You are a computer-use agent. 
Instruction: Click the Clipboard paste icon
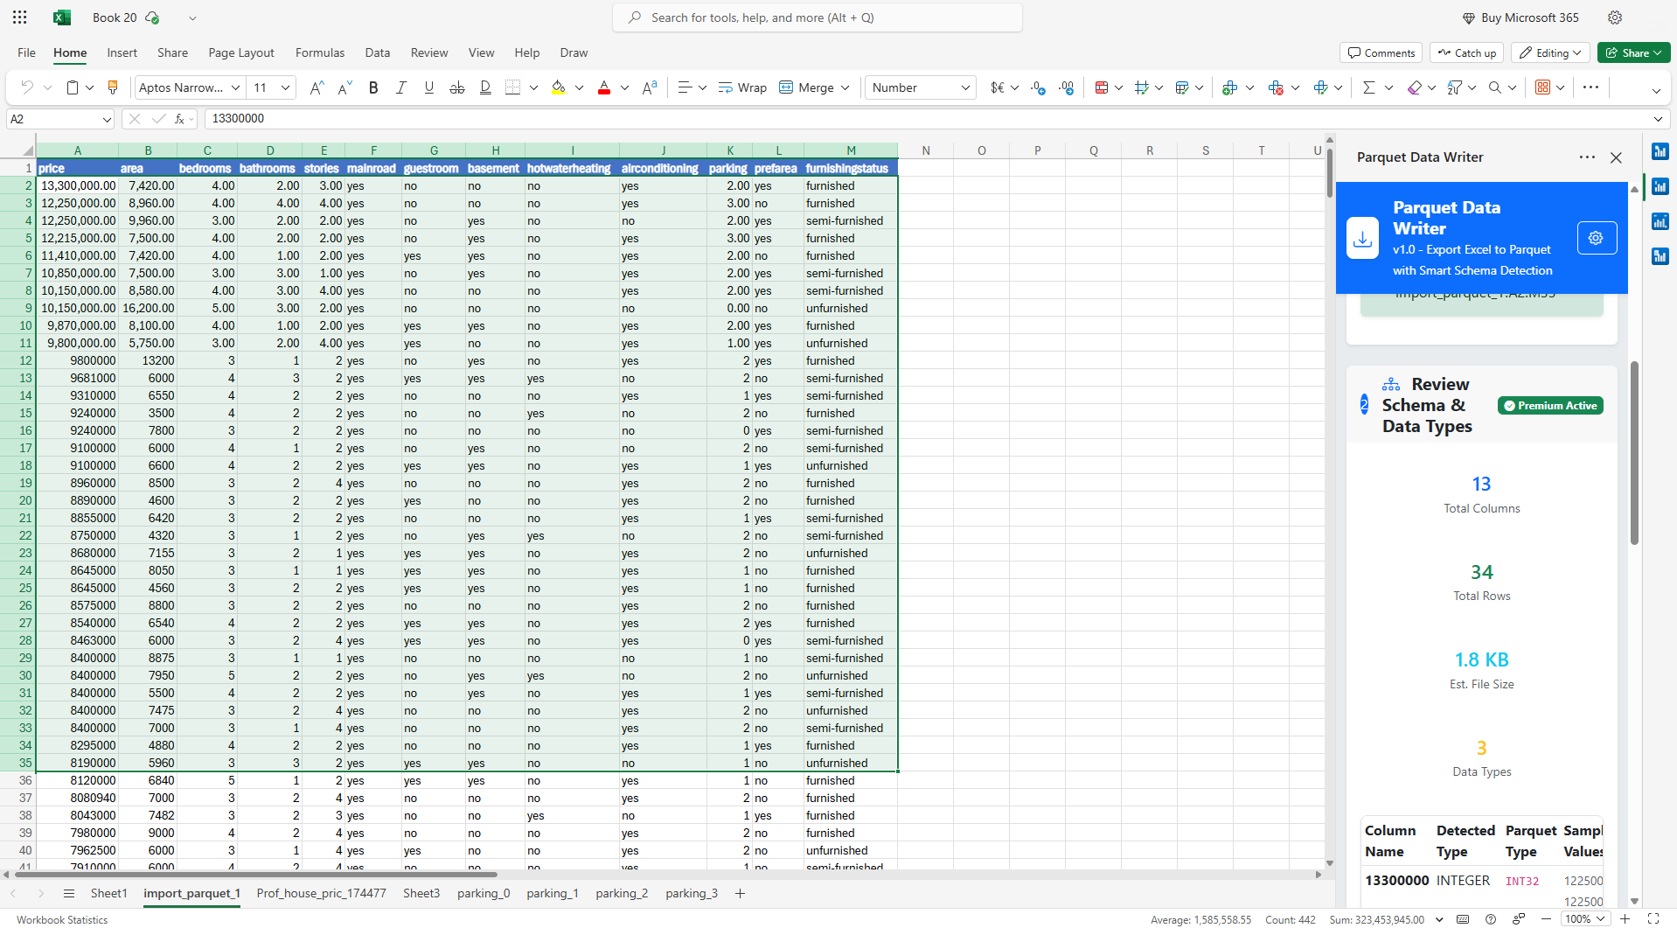coord(73,87)
